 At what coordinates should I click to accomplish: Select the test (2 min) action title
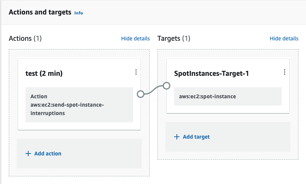click(x=44, y=74)
